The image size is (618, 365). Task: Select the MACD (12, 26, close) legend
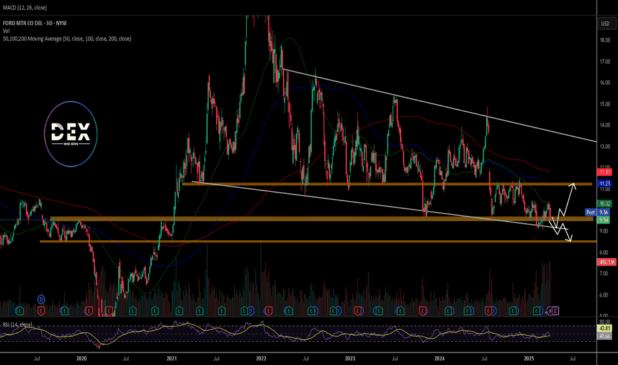click(x=25, y=7)
